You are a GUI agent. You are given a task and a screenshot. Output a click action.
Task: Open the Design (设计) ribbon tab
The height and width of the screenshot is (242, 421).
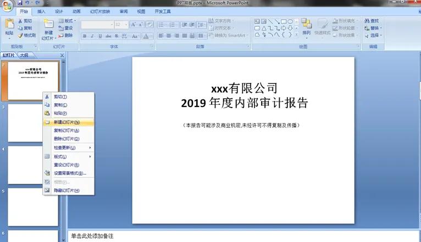[x=59, y=12]
